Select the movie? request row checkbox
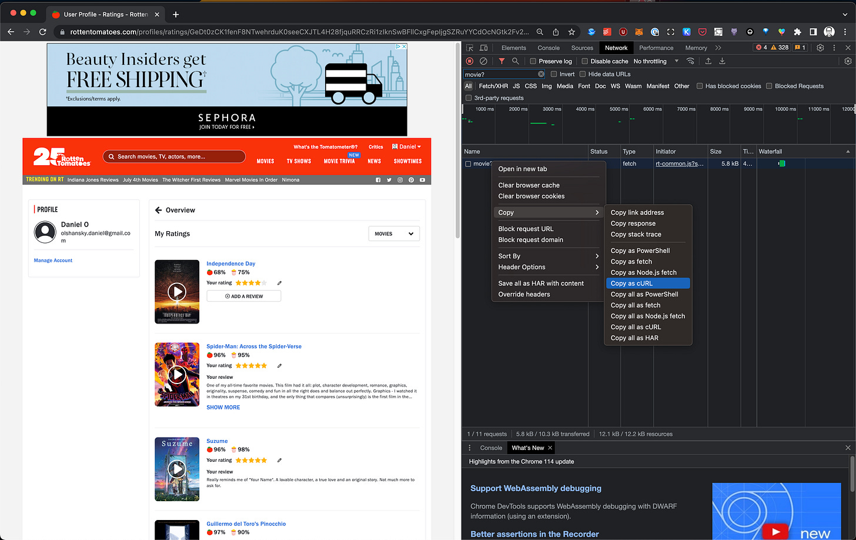 (x=469, y=164)
